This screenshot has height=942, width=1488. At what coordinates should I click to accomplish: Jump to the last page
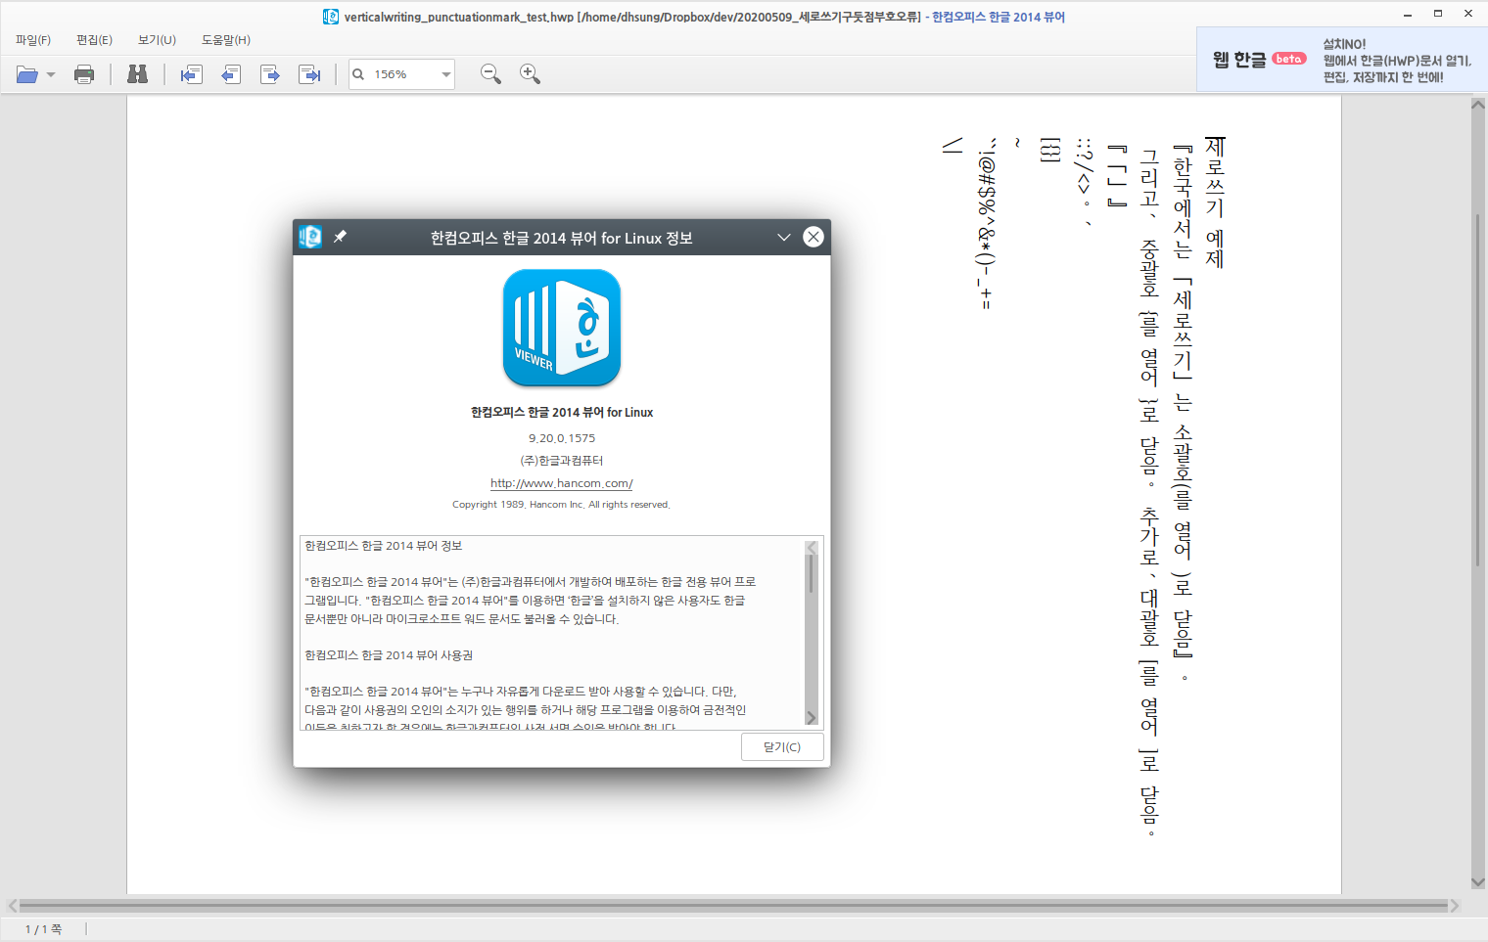coord(310,74)
